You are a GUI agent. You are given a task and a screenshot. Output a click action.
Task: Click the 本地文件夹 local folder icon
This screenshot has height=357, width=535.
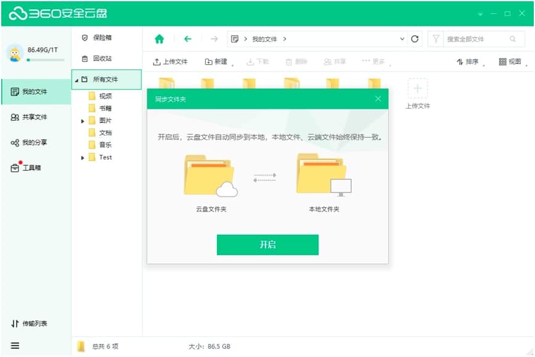[x=324, y=175]
